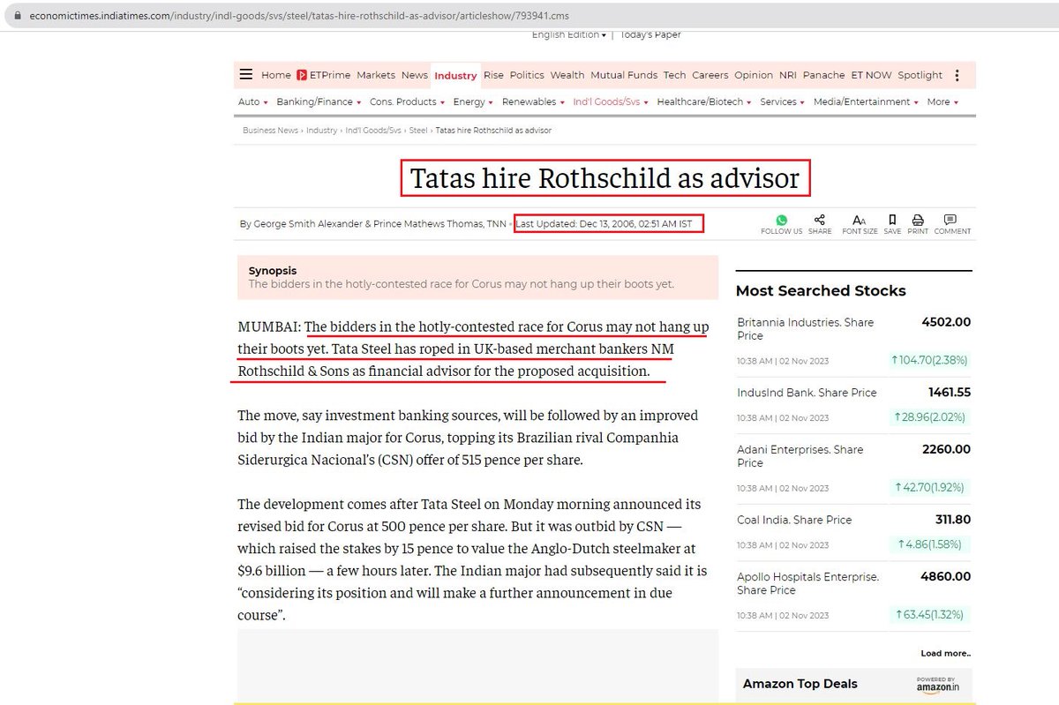Open Apollo Hospitals Enterprise Share Price
1059x705 pixels.
[x=808, y=583]
